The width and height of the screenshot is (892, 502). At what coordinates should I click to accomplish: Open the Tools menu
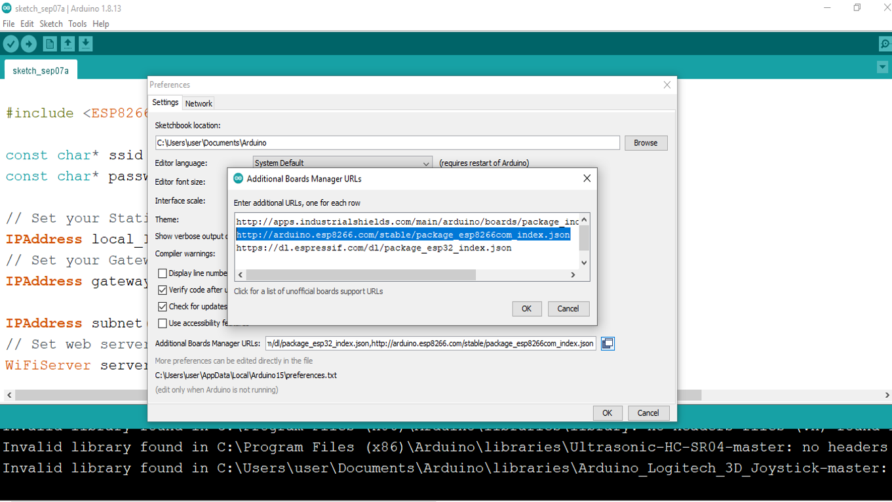click(77, 24)
